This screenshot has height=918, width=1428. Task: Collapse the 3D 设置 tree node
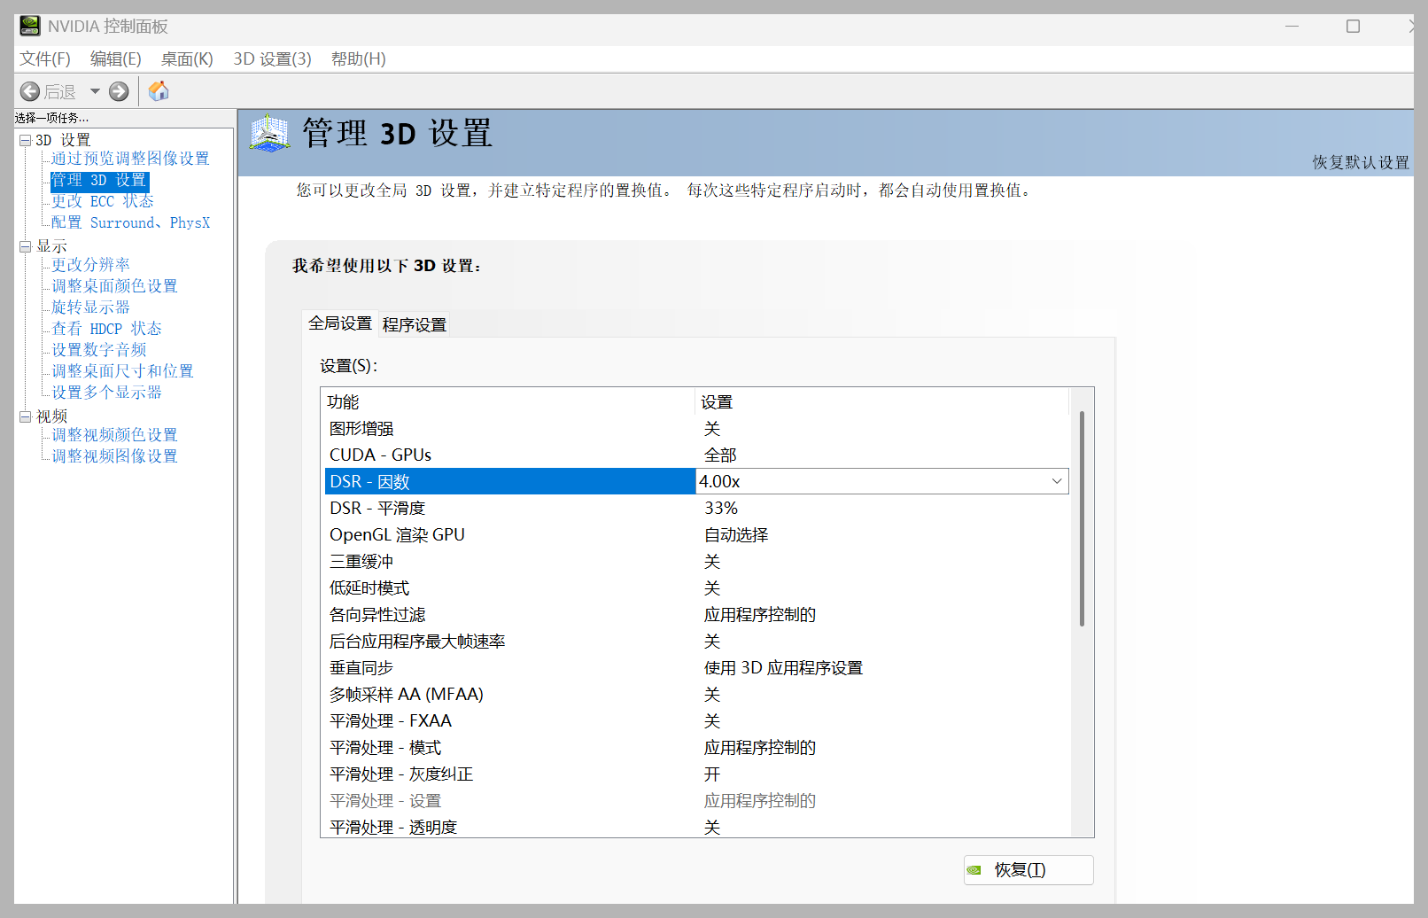coord(26,140)
